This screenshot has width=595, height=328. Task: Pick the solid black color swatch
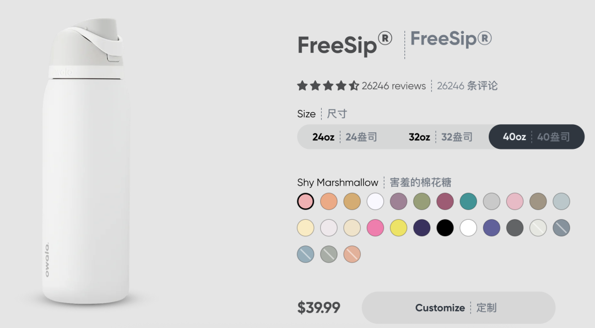click(445, 227)
